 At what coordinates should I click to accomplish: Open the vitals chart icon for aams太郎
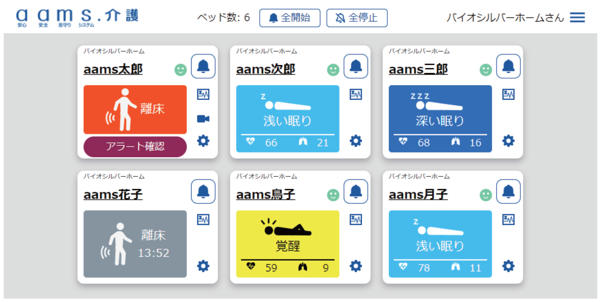[203, 94]
